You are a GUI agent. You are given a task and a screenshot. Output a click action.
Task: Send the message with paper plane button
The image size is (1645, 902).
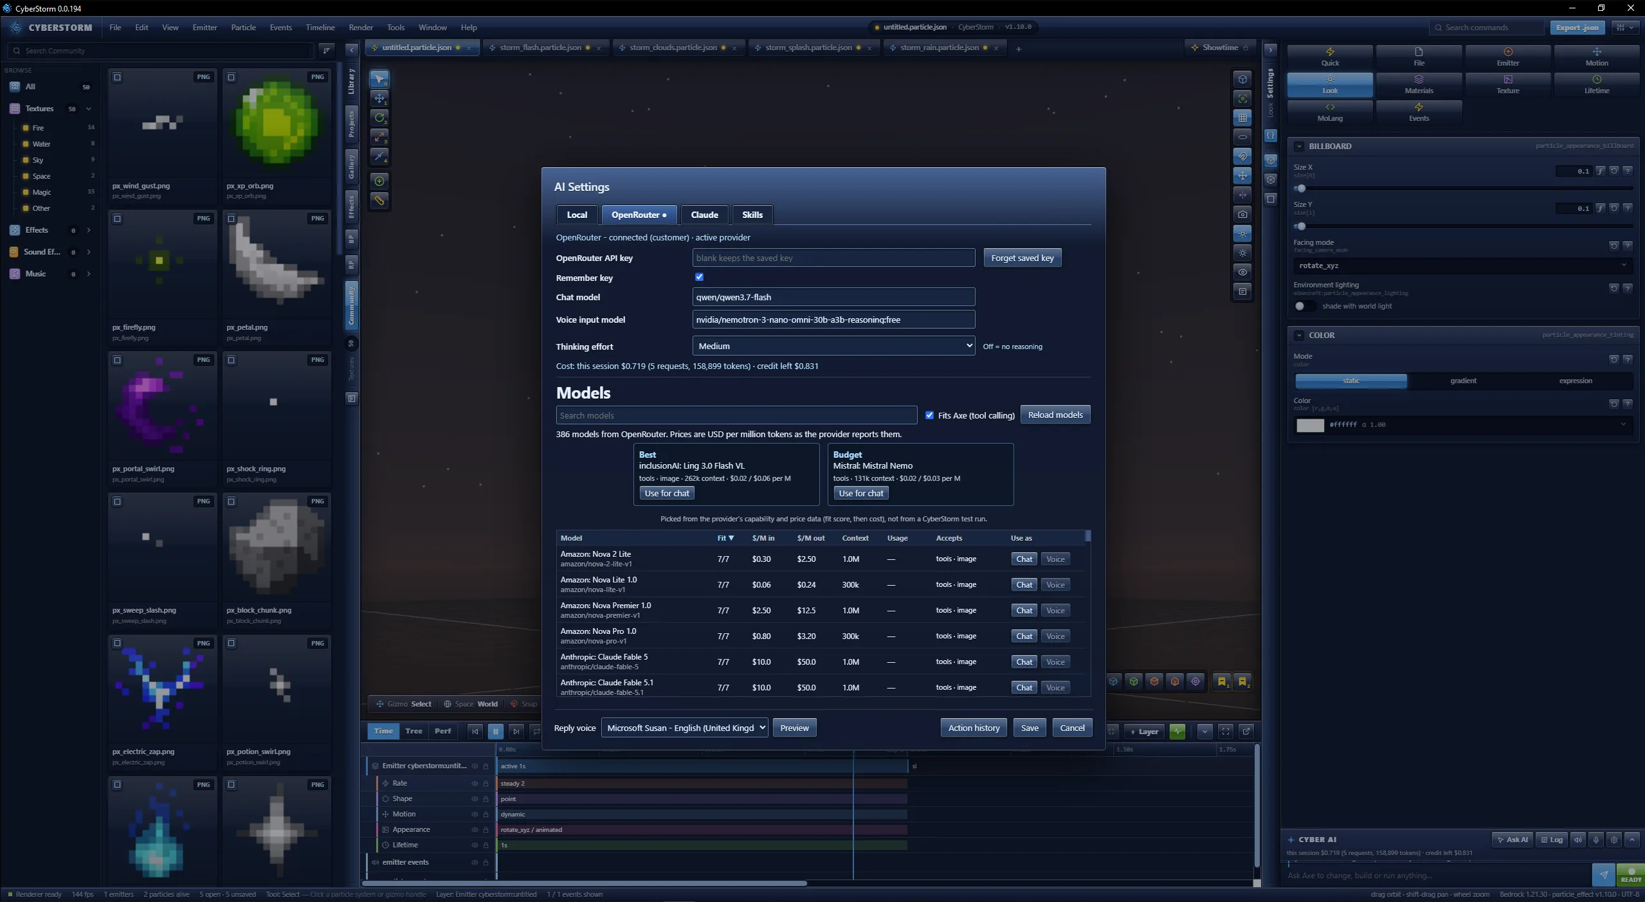tap(1603, 875)
